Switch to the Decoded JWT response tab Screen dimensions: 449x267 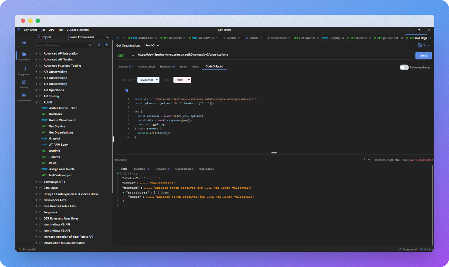click(184, 169)
